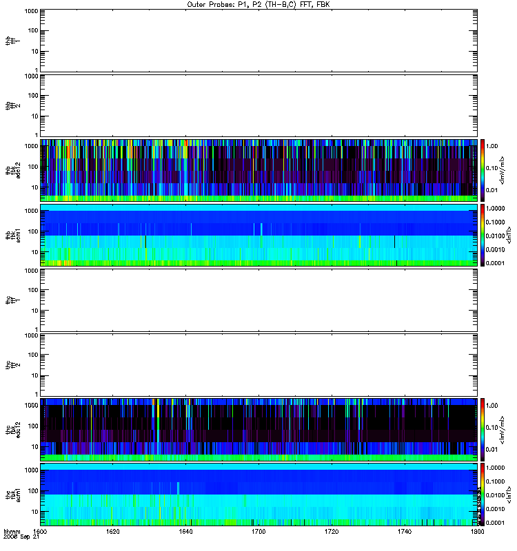Click the '0.0001' value on thb scm1 color bar

point(495,263)
